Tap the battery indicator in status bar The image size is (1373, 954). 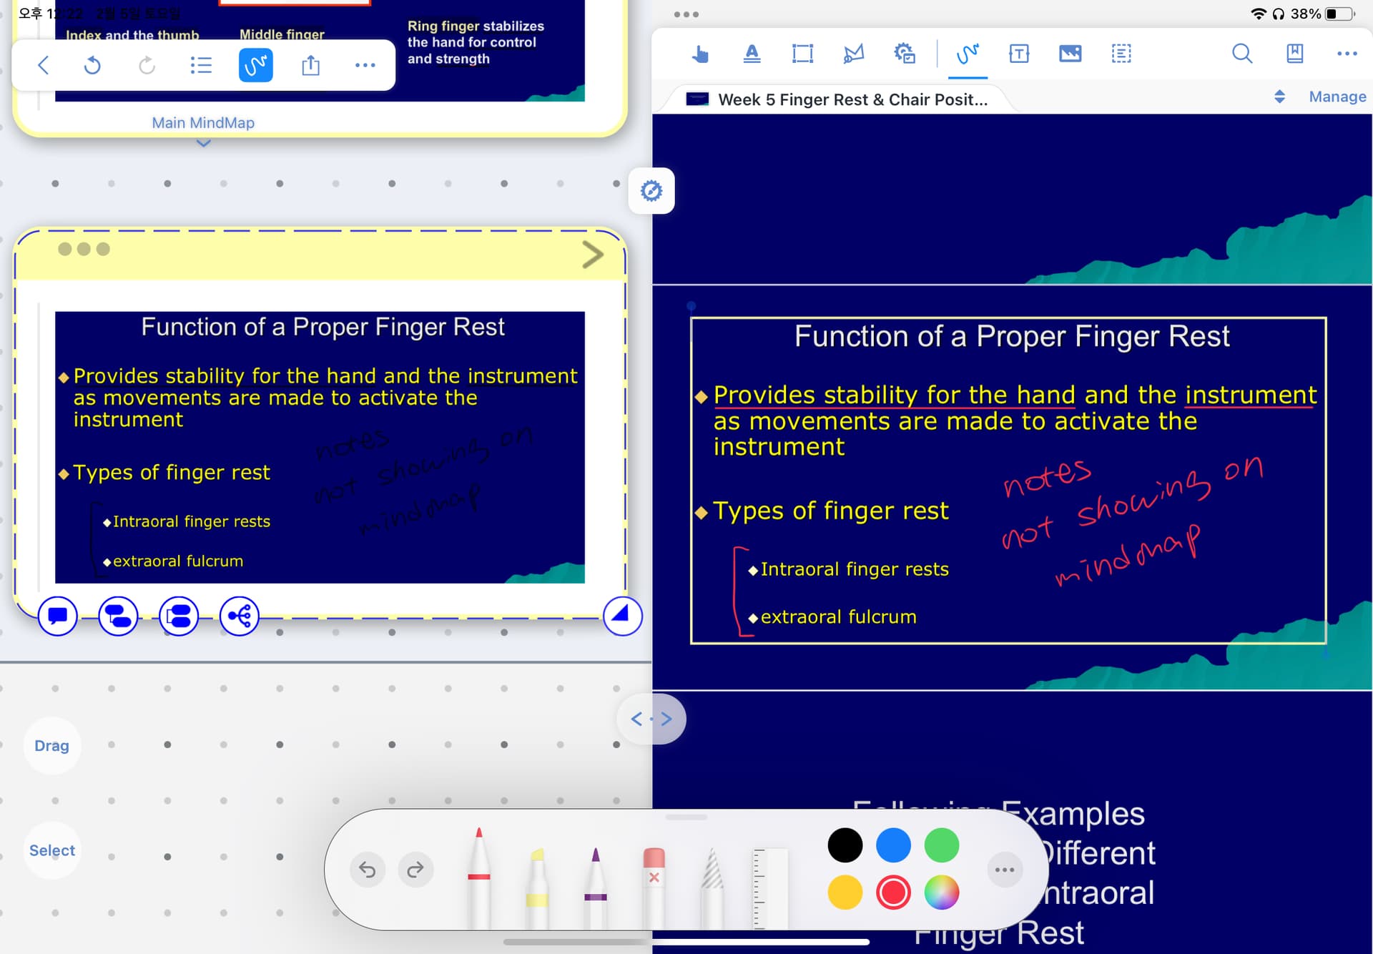[1339, 14]
